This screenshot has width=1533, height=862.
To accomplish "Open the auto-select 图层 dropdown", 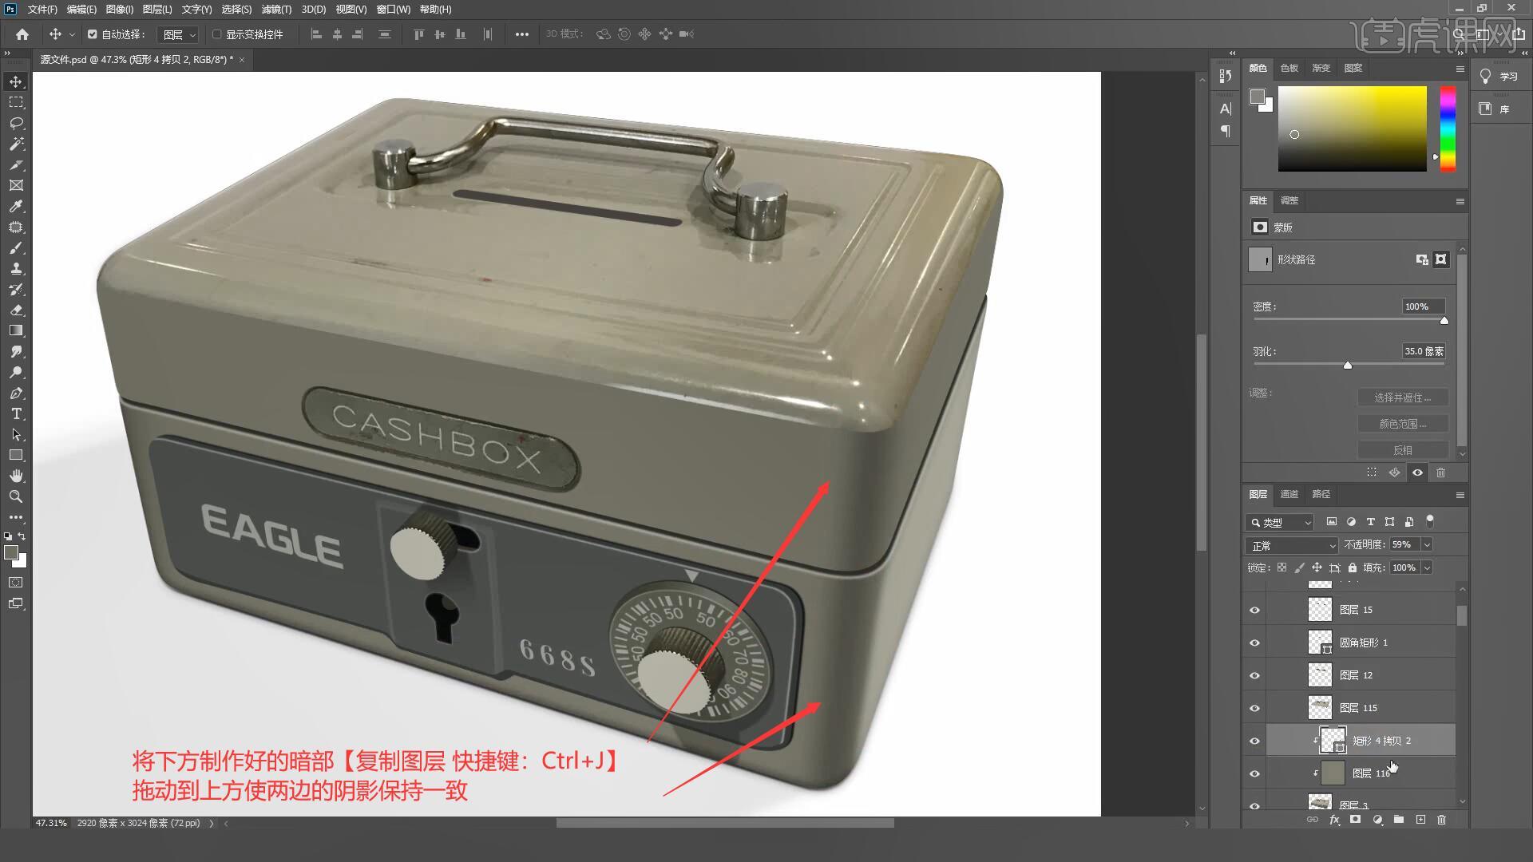I will point(179,34).
